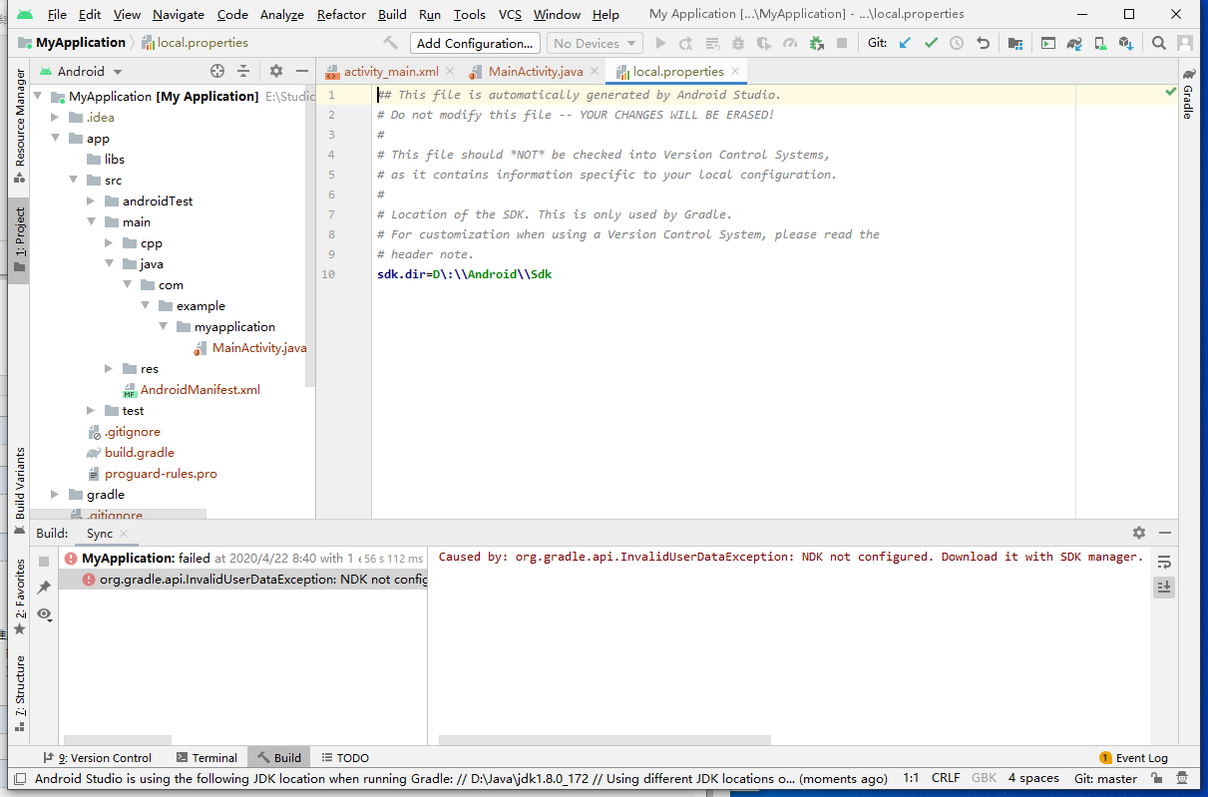Click Add Configuration button
Image resolution: width=1208 pixels, height=797 pixels.
475,43
